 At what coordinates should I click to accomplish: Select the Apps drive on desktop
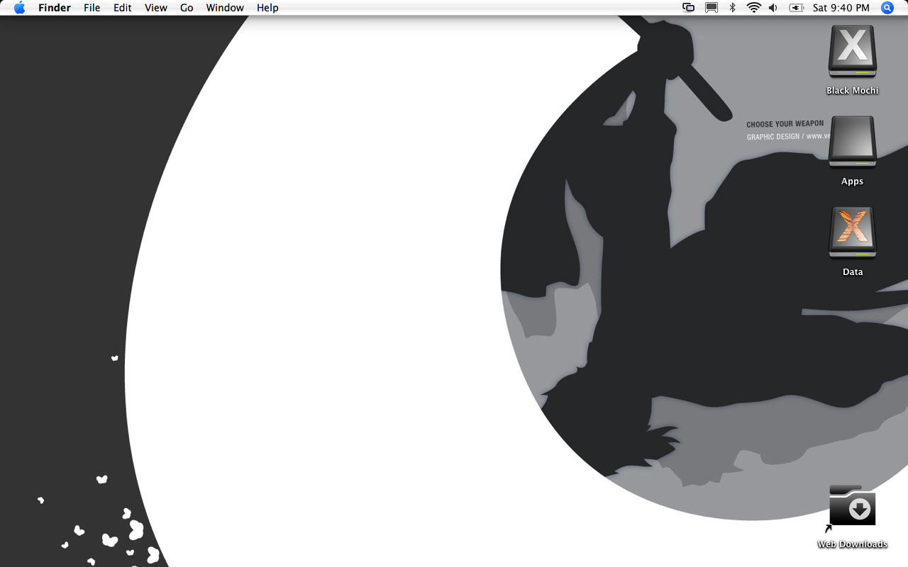(852, 142)
